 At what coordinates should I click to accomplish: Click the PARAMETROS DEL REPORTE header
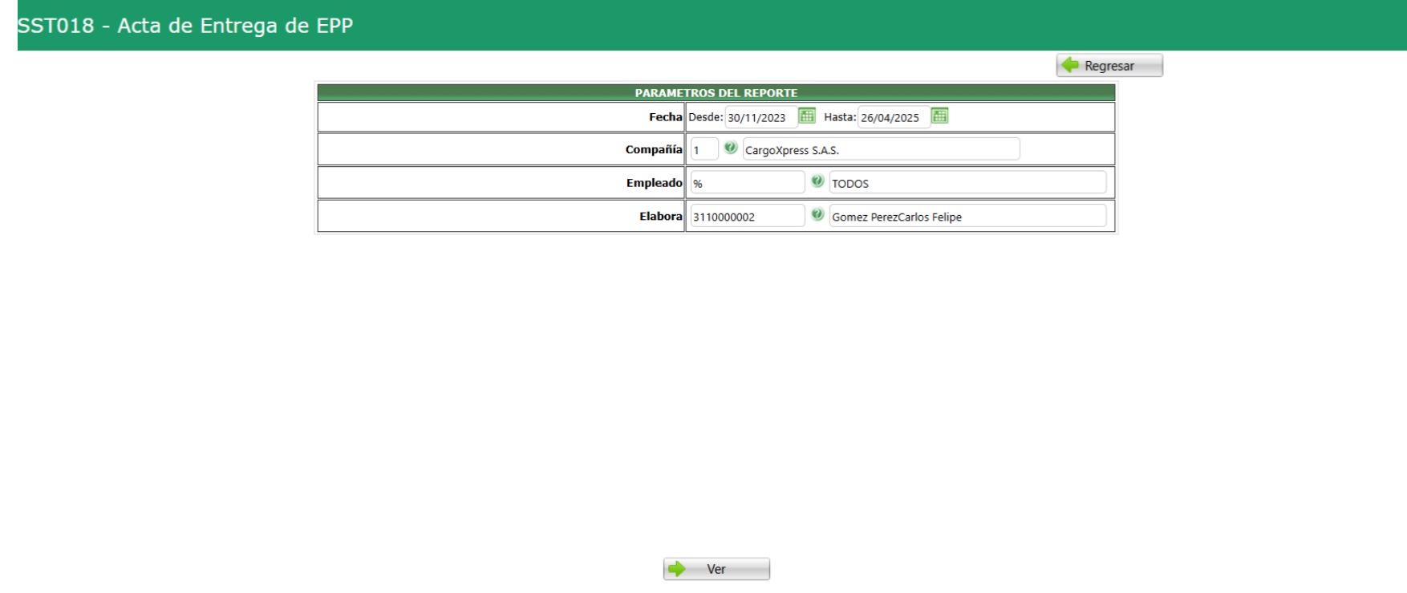pos(716,93)
